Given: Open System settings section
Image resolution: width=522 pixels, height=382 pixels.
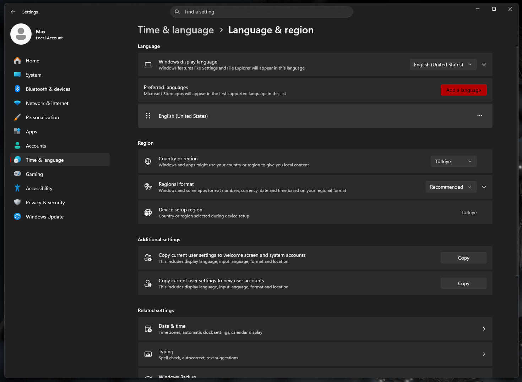Looking at the screenshot, I should pos(60,75).
